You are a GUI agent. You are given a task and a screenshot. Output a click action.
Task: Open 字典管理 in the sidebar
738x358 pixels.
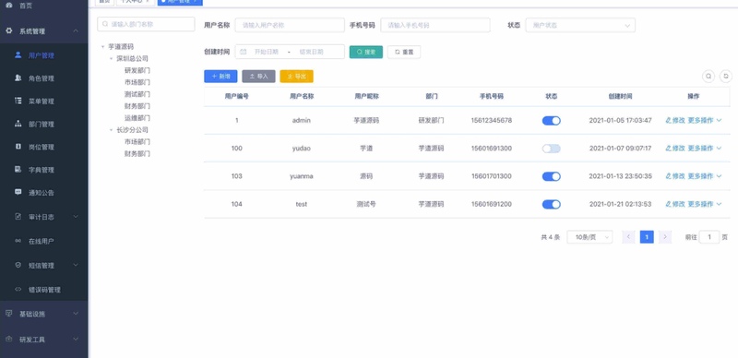point(41,170)
